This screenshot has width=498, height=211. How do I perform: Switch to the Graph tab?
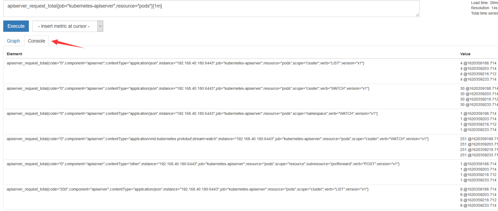(13, 41)
